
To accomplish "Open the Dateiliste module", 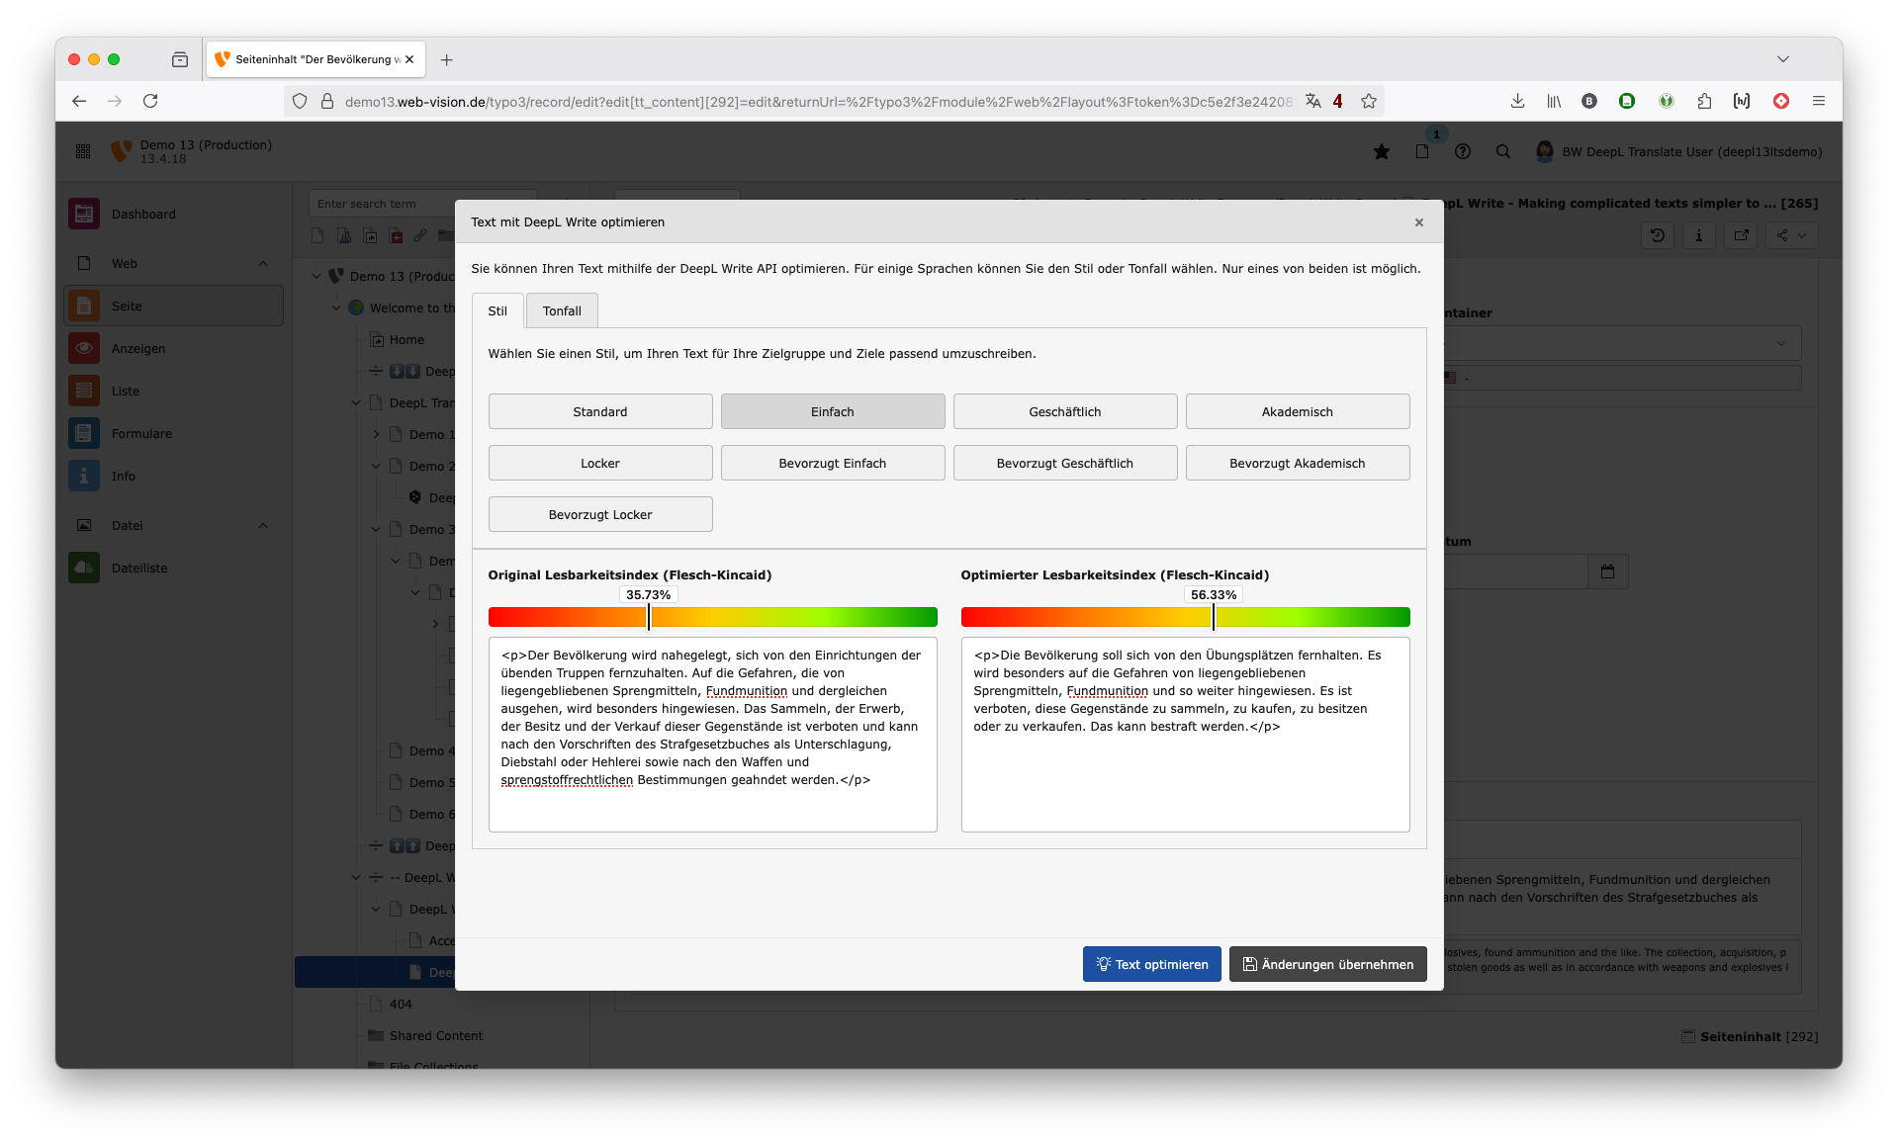I will [x=173, y=568].
